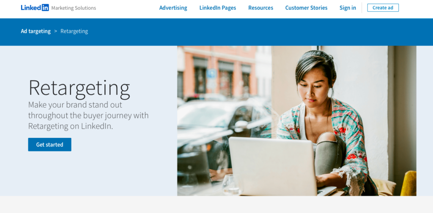Image resolution: width=433 pixels, height=213 pixels.
Task: Open the Resources navigation item
Action: 260,8
